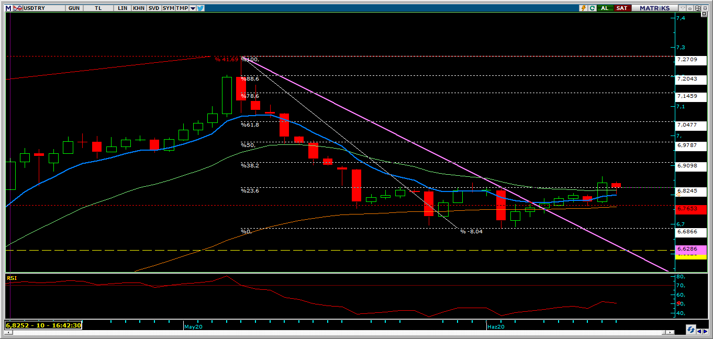Viewport: 713px width, 339px height.
Task: Click the status text 6,8252 - 10 - 16:42:30
Action: [x=43, y=325]
